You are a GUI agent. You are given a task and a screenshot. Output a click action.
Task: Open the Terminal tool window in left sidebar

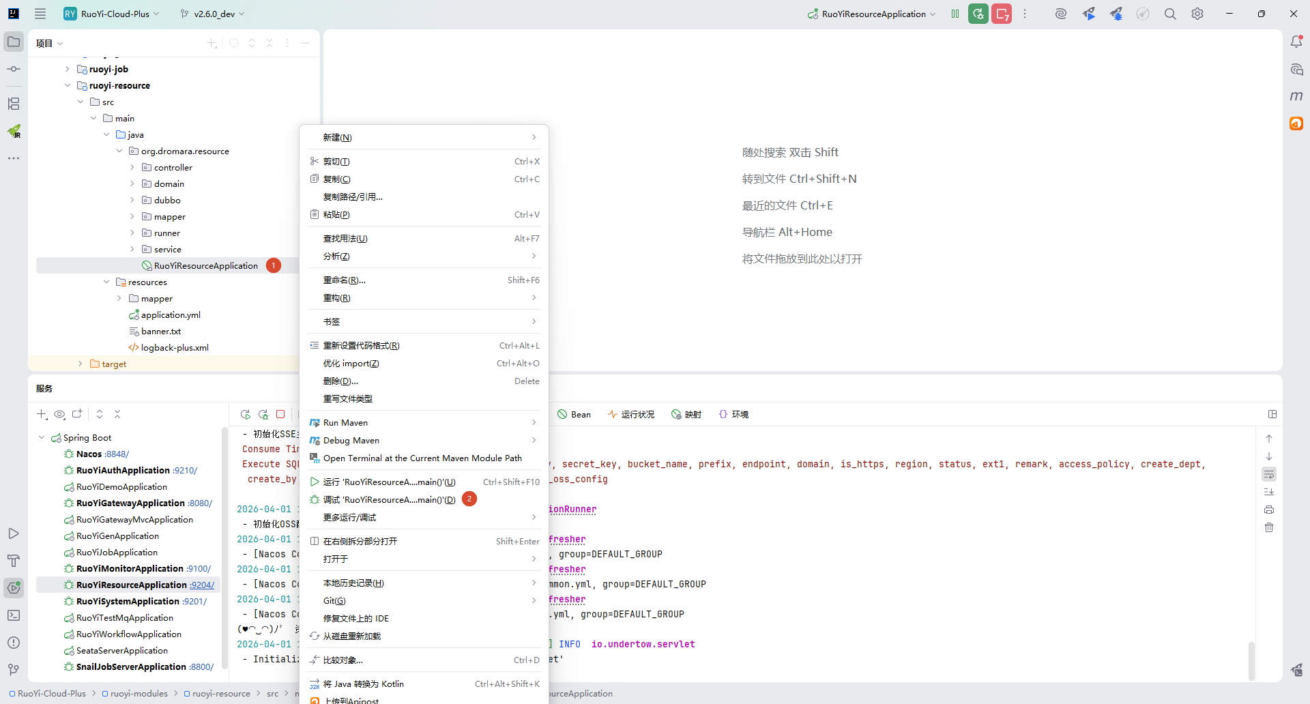tap(14, 615)
